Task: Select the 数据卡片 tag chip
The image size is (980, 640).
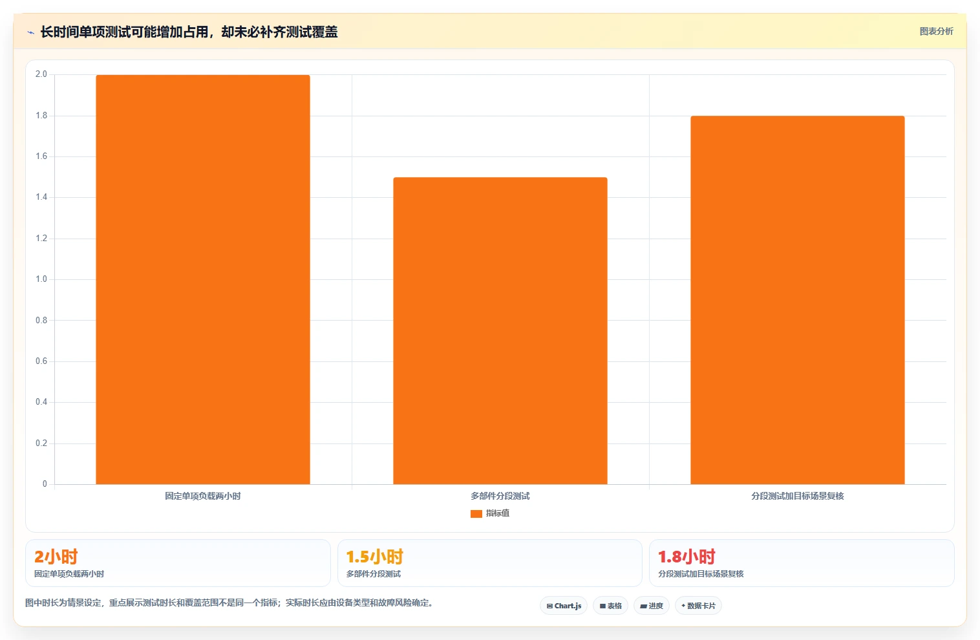Action: tap(698, 606)
